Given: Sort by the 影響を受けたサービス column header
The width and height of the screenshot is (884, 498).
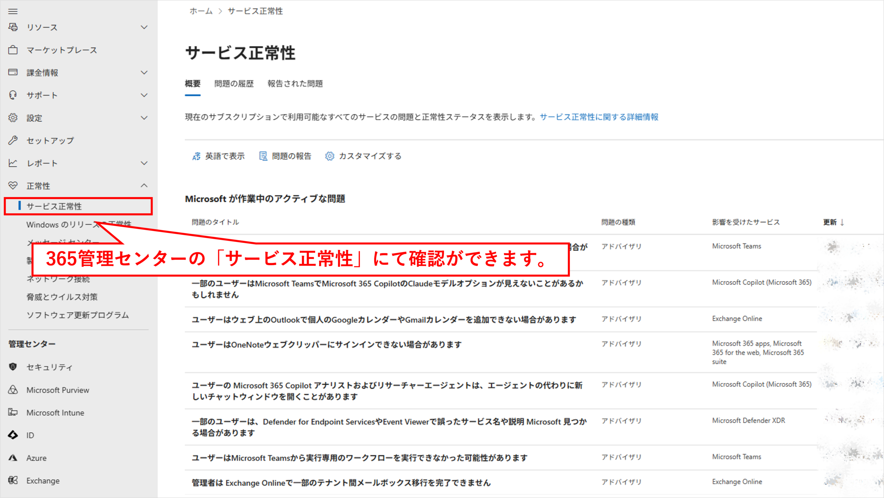Looking at the screenshot, I should coord(746,222).
